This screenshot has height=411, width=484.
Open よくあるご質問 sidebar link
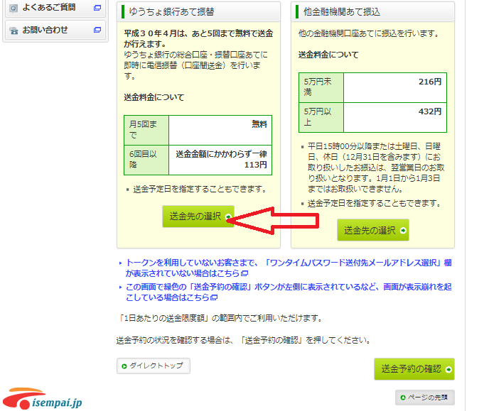(x=55, y=7)
